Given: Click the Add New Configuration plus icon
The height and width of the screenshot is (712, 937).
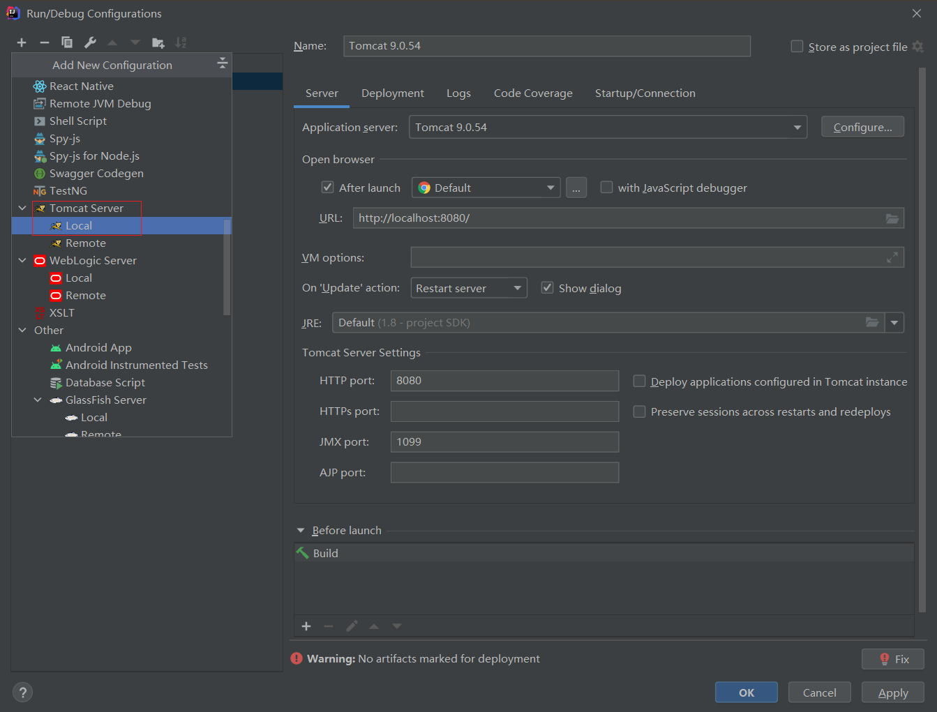Looking at the screenshot, I should (x=22, y=43).
